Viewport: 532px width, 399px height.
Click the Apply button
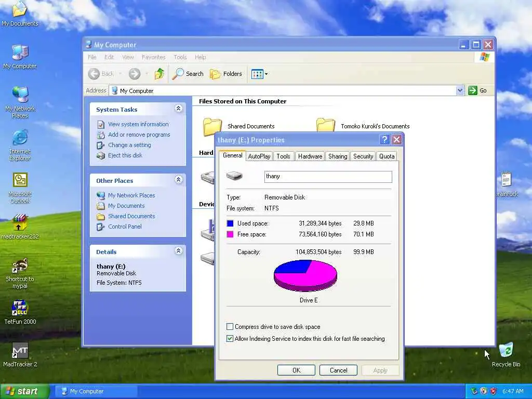[x=380, y=370]
